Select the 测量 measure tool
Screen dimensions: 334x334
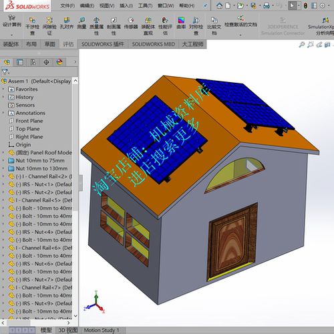click(81, 23)
